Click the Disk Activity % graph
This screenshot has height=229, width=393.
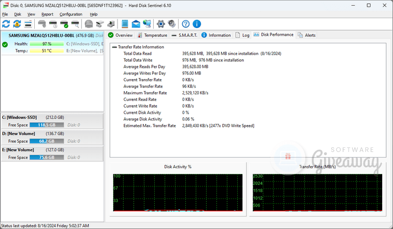click(178, 192)
